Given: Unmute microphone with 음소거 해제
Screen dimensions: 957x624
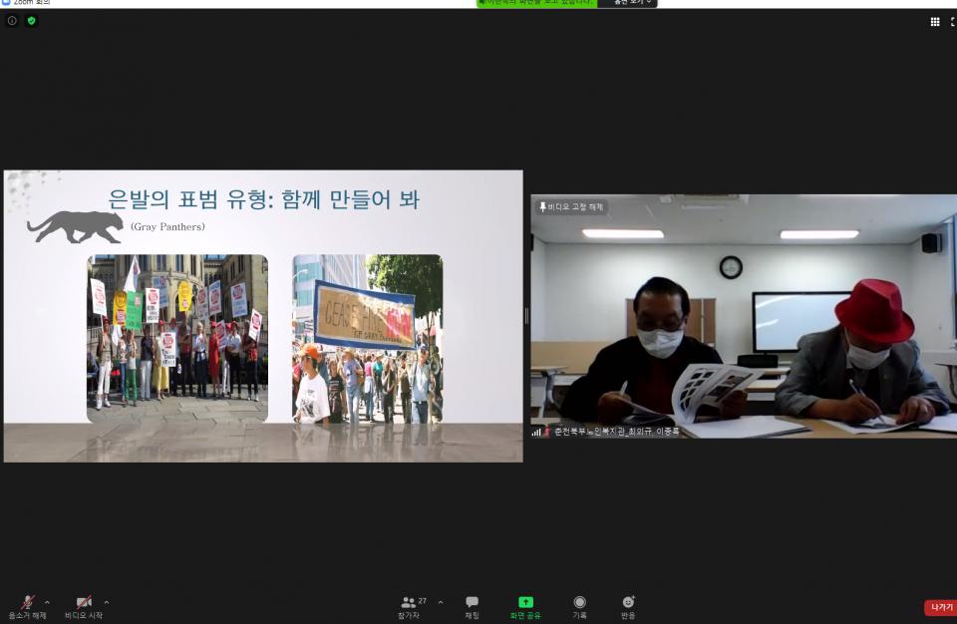Looking at the screenshot, I should [28, 607].
